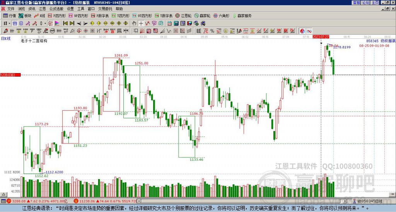Click the black left-pointing arrow icon
Viewport: 396px width, 212px height.
tap(79, 23)
